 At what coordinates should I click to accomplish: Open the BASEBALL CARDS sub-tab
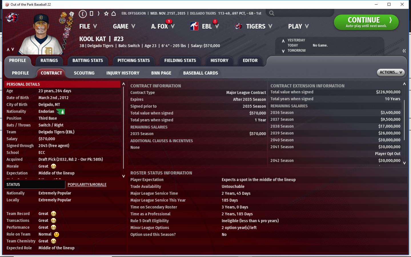pos(201,73)
